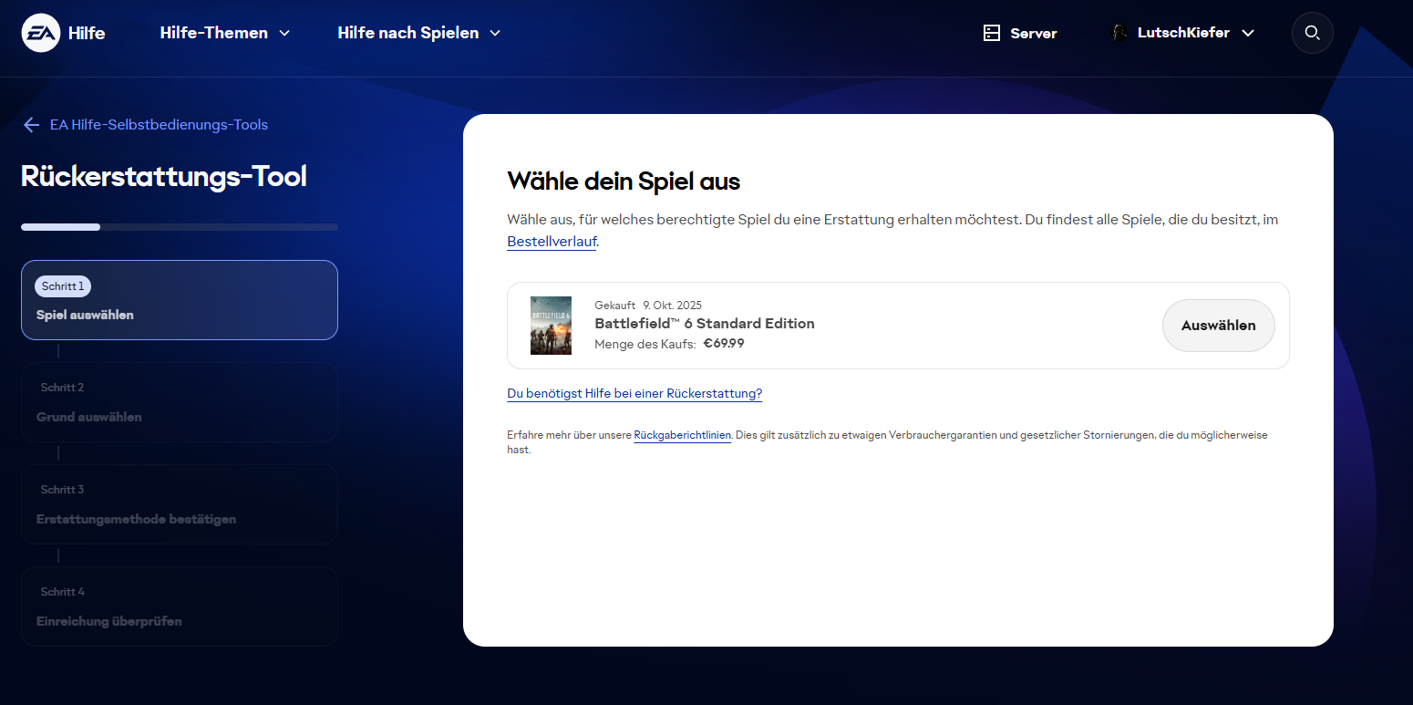Select Schritt 1 Spiel auswählen step
The image size is (1413, 705).
pyautogui.click(x=180, y=300)
